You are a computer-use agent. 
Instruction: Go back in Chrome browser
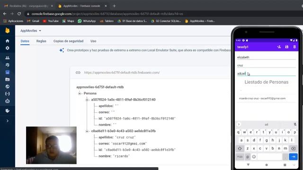(x=5, y=14)
